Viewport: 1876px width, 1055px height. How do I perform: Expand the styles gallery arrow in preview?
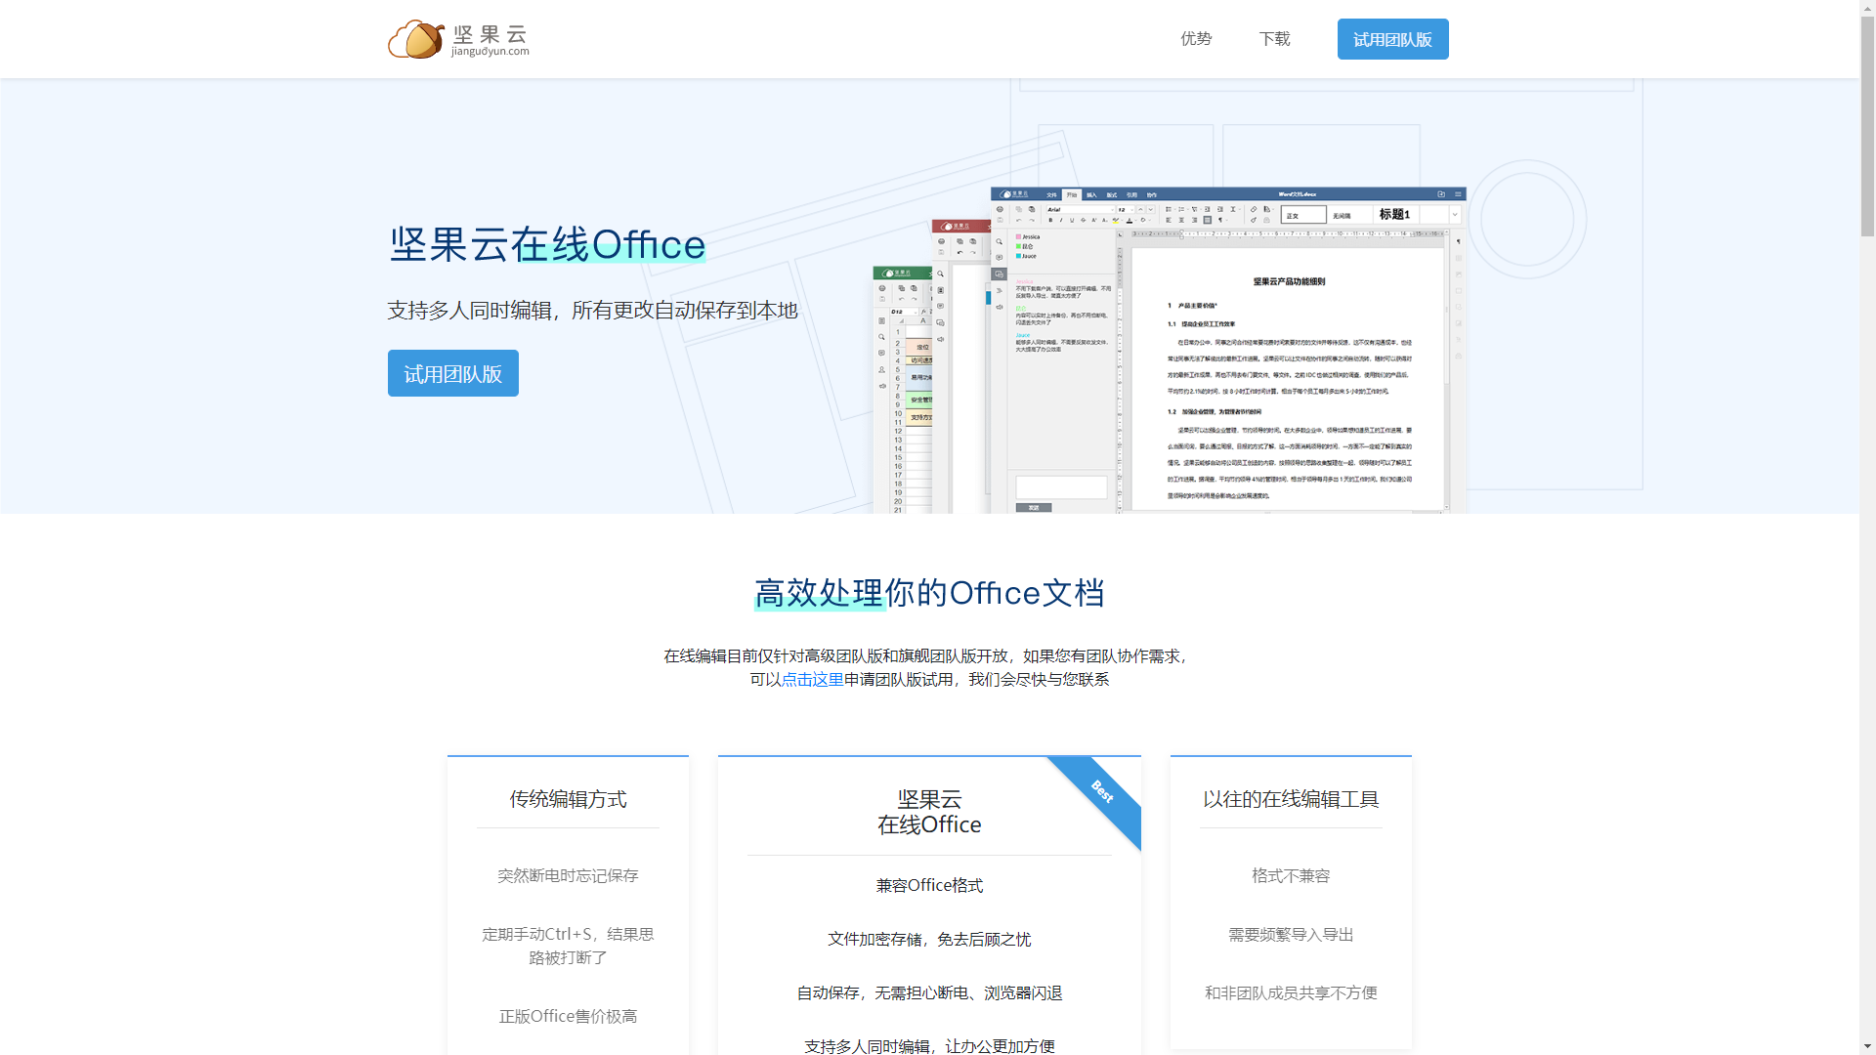pyautogui.click(x=1454, y=214)
